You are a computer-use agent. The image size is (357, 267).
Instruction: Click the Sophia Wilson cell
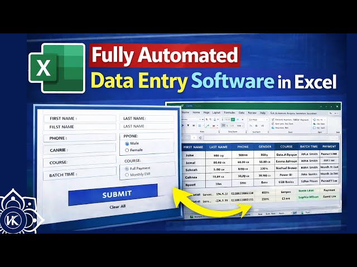click(308, 197)
